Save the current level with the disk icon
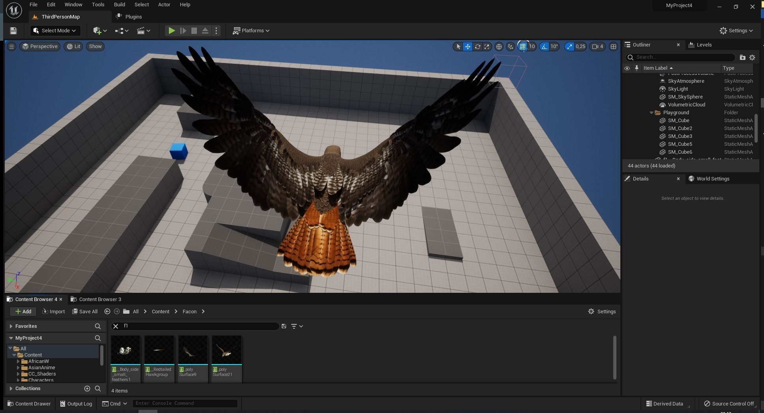The image size is (764, 413). [x=13, y=31]
